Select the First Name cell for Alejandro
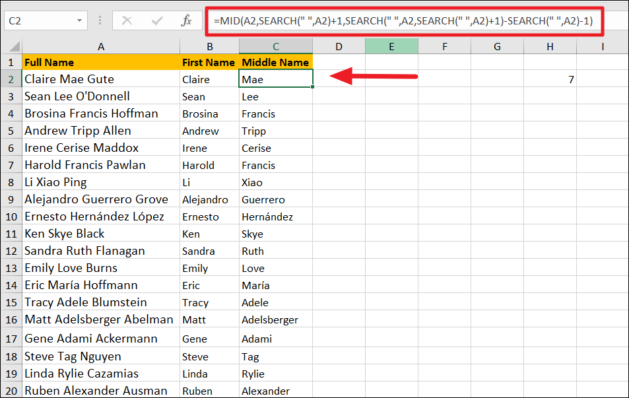The image size is (629, 398). point(209,199)
